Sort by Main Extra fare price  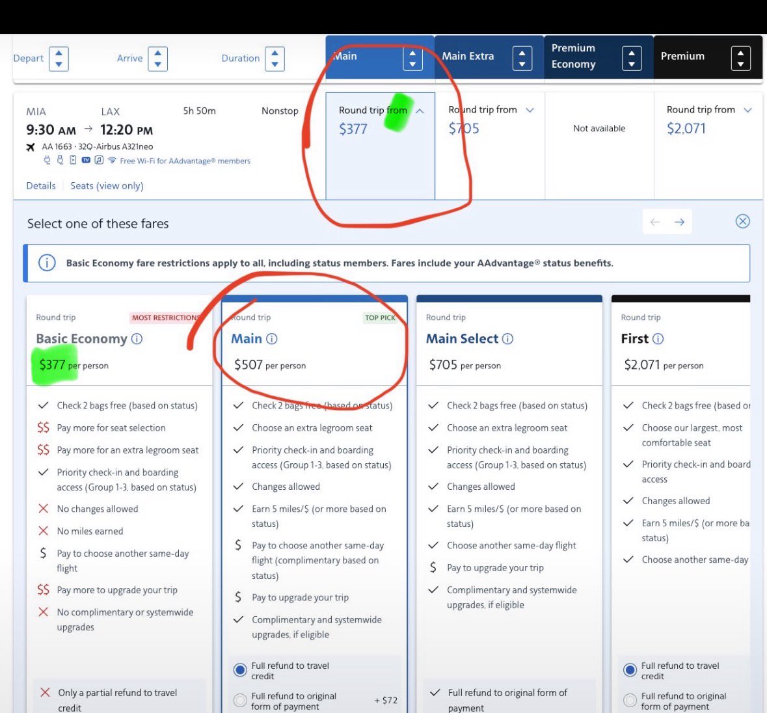[x=522, y=59]
